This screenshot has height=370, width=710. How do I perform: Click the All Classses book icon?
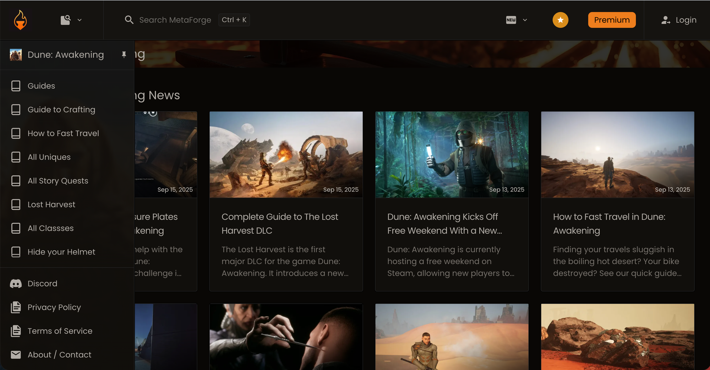tap(16, 228)
